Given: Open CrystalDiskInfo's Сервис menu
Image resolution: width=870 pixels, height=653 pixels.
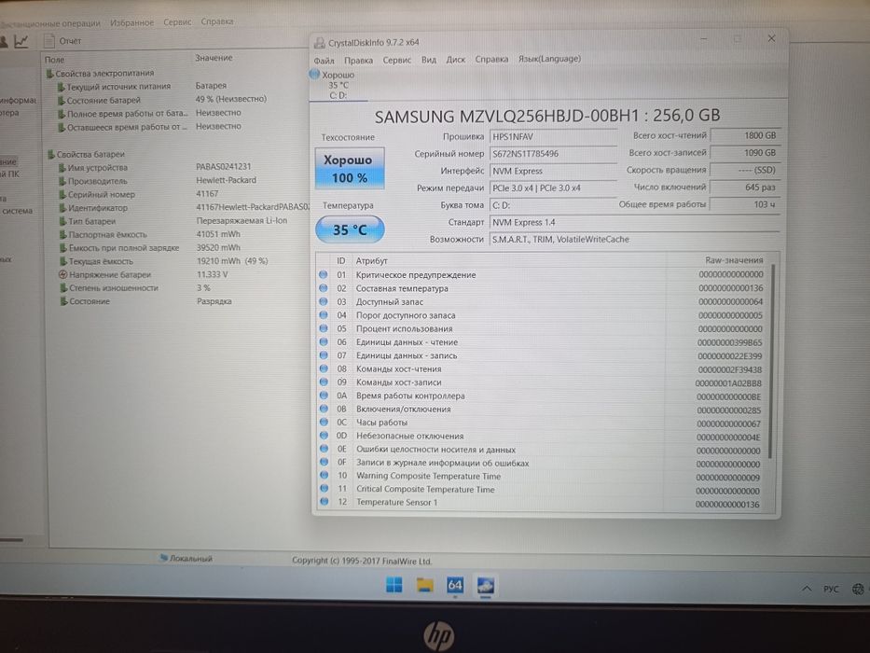Looking at the screenshot, I should click(x=396, y=60).
